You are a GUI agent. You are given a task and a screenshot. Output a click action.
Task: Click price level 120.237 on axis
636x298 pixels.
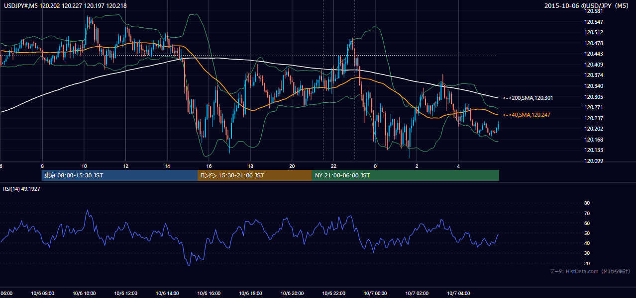point(594,118)
